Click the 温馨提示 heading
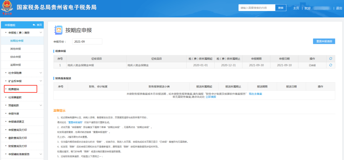The width and height of the screenshot is (344, 160). click(x=60, y=110)
